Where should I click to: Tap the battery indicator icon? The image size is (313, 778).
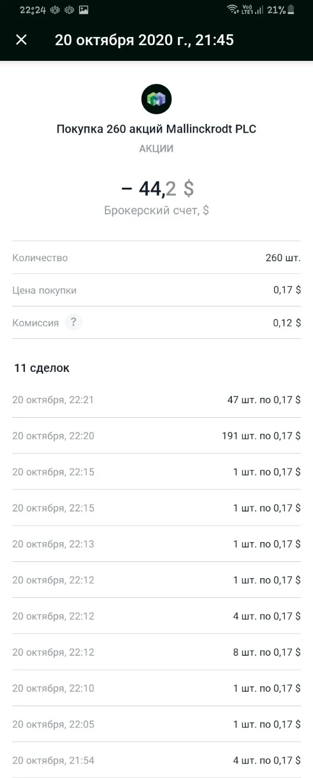coord(290,9)
